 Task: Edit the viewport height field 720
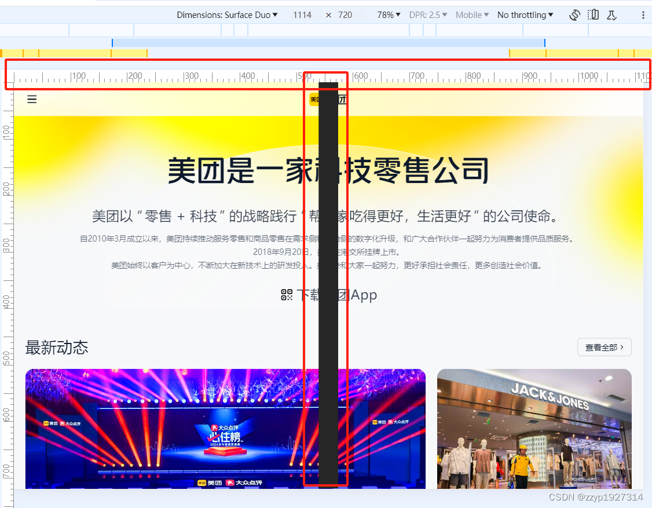[345, 15]
